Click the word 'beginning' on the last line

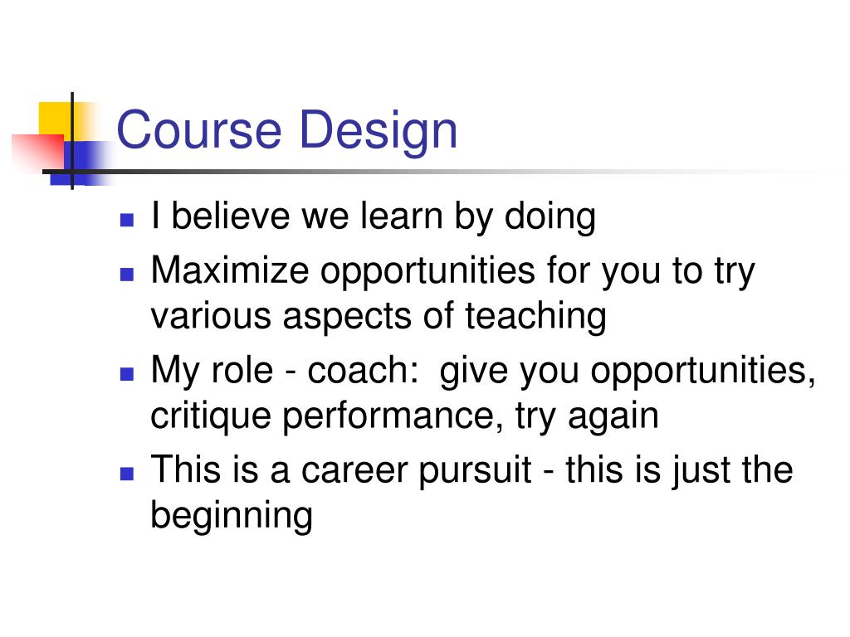(232, 516)
